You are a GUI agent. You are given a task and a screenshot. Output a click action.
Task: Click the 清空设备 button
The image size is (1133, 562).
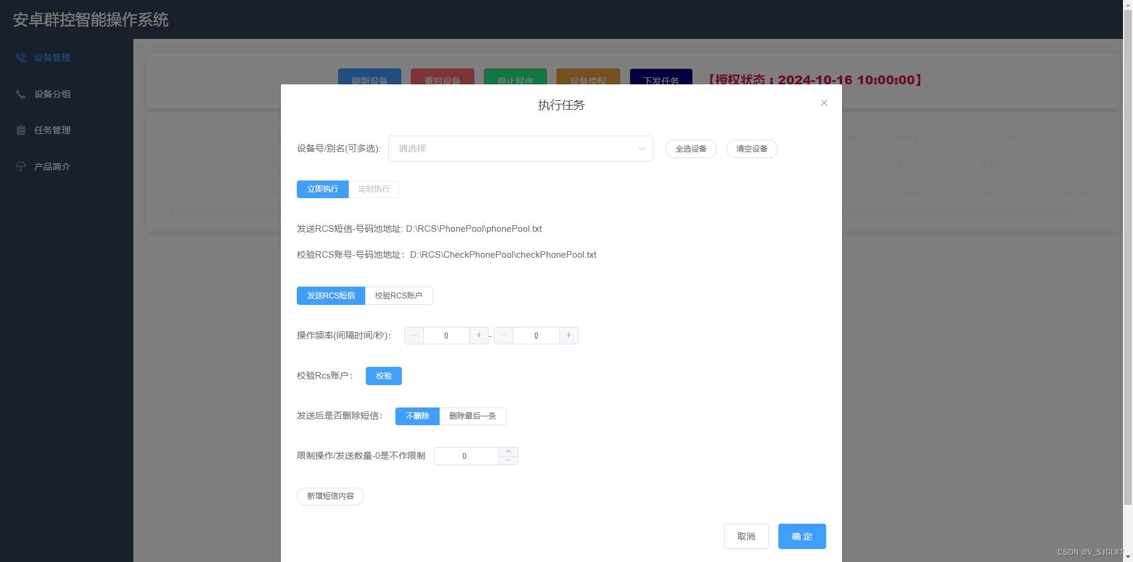[x=752, y=149]
